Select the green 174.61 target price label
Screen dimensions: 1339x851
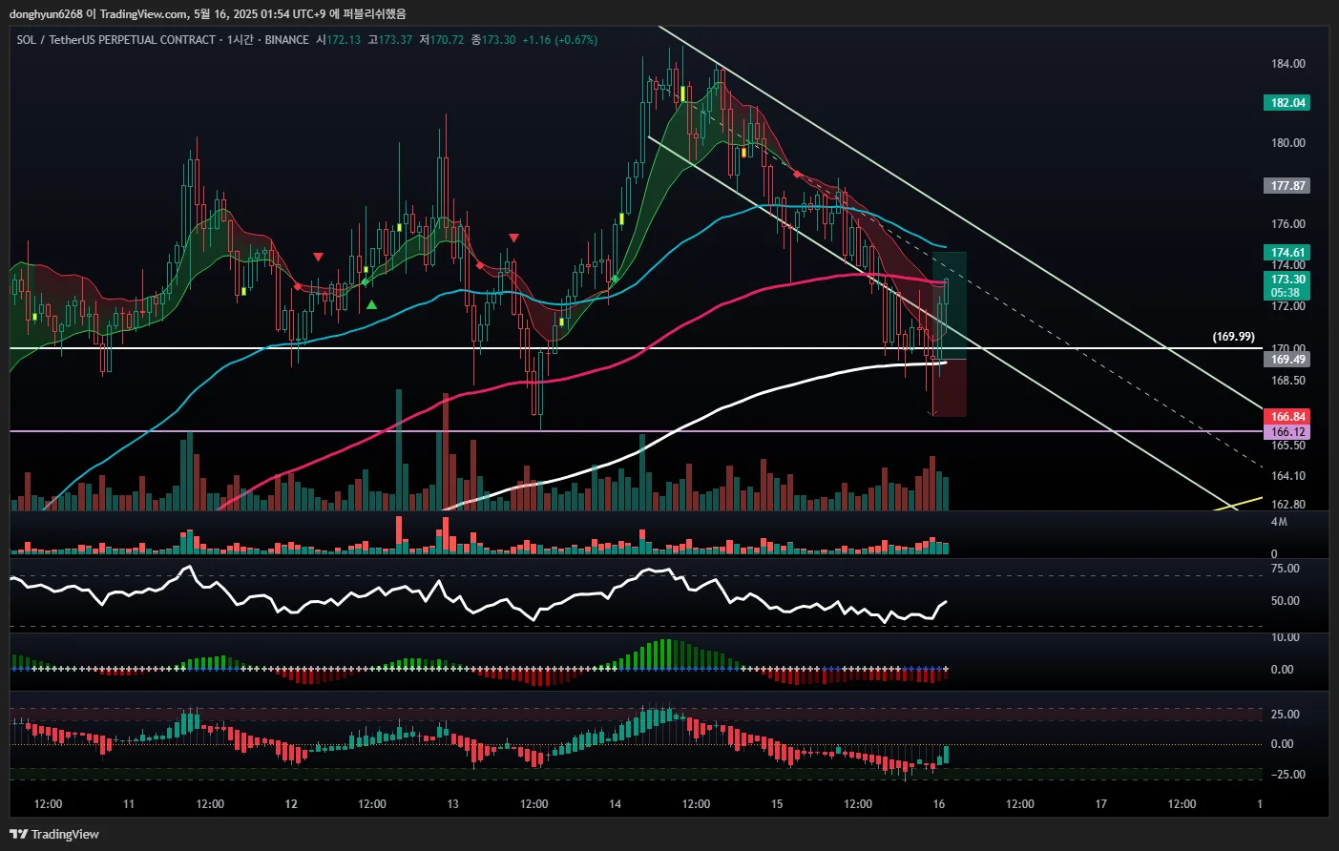tap(1287, 253)
